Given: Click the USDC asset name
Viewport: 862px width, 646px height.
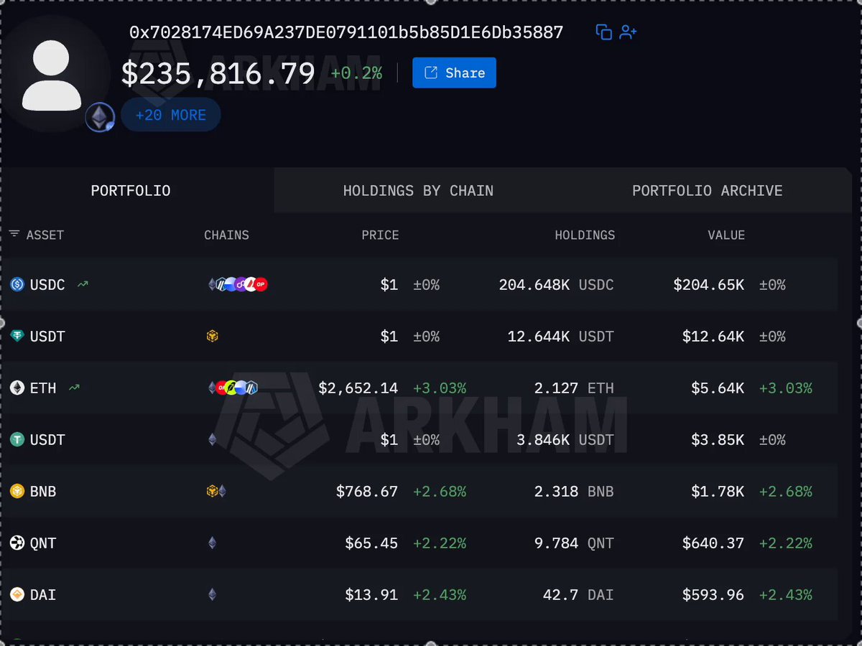Looking at the screenshot, I should pos(47,285).
